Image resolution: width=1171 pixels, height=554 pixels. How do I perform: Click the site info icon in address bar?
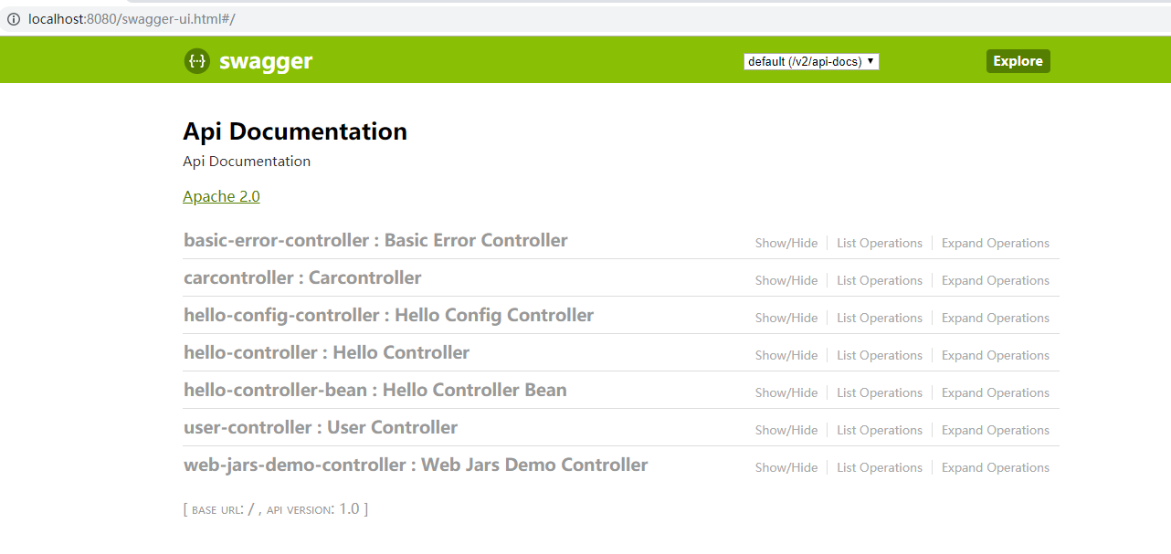coord(14,19)
